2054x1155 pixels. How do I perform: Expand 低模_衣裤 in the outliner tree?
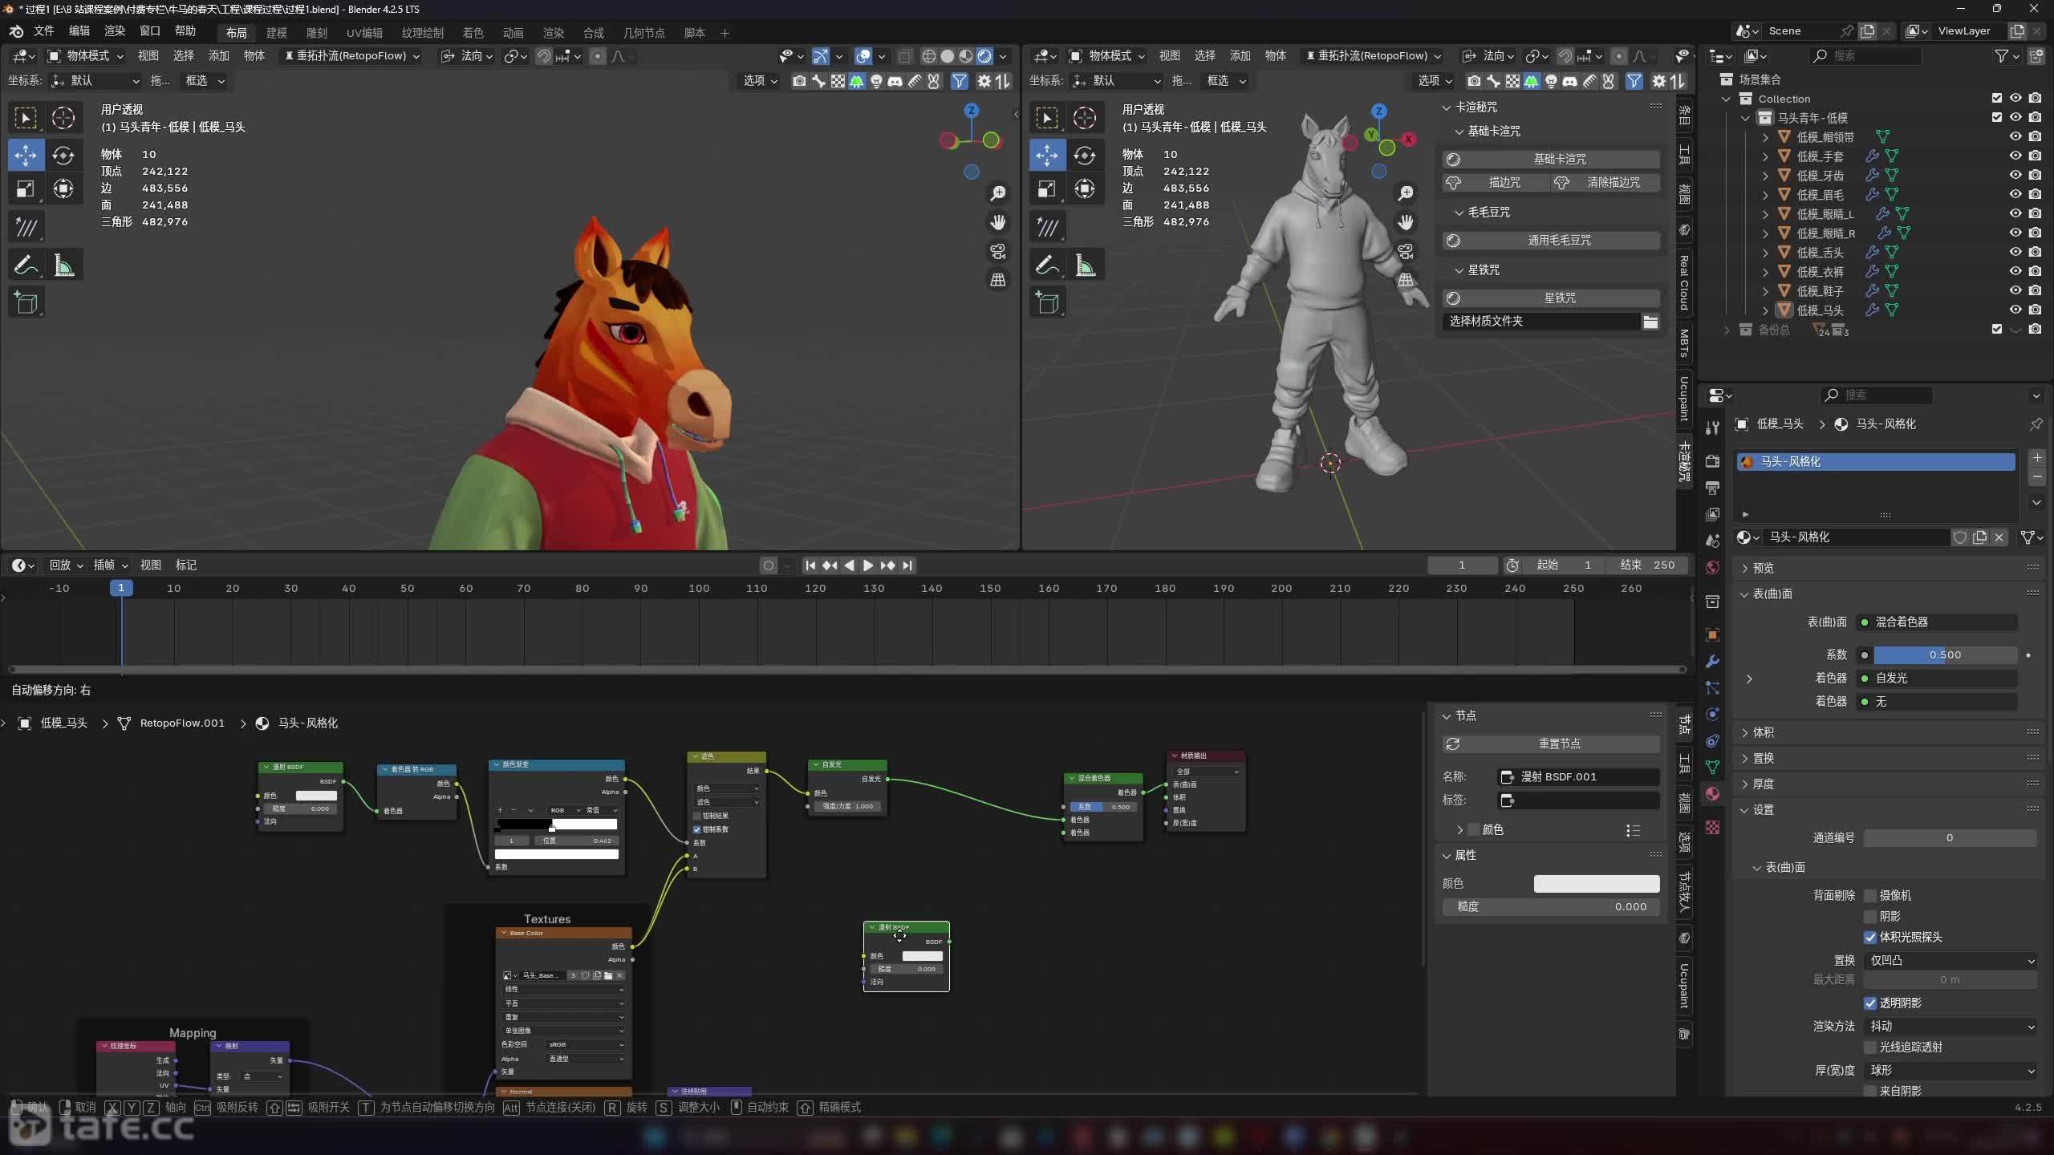1765,271
